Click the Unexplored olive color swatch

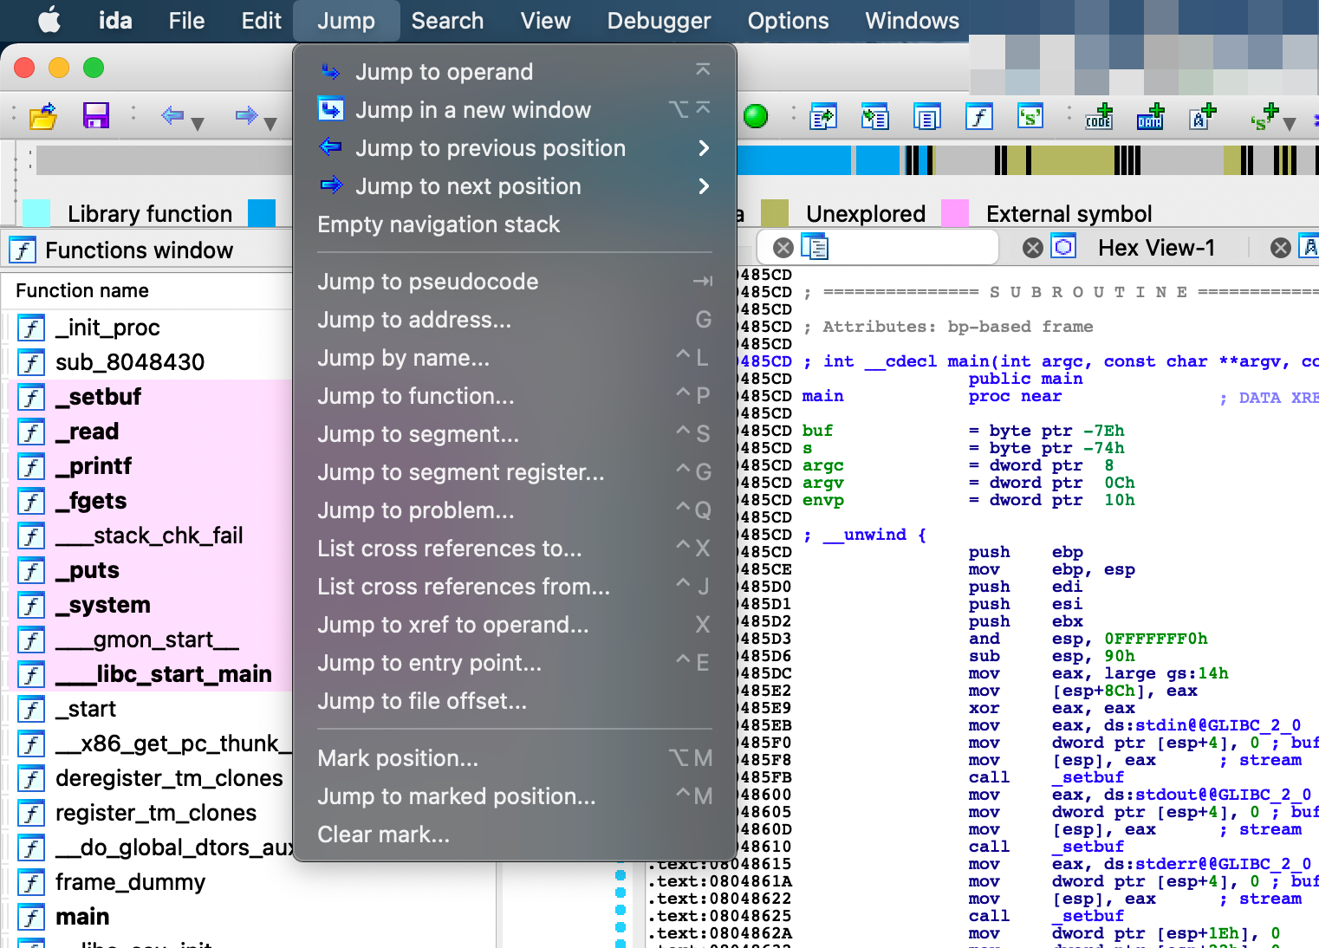pyautogui.click(x=775, y=213)
